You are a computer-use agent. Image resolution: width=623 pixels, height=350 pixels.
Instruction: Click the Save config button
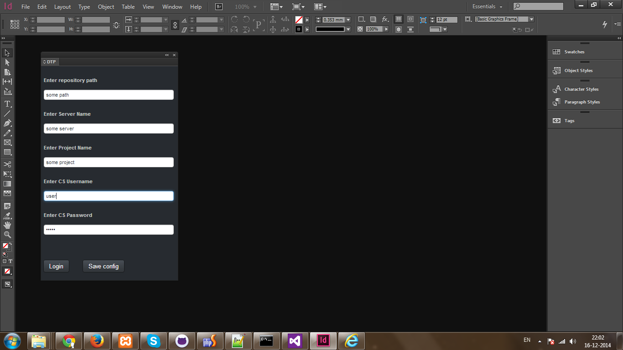pos(103,266)
